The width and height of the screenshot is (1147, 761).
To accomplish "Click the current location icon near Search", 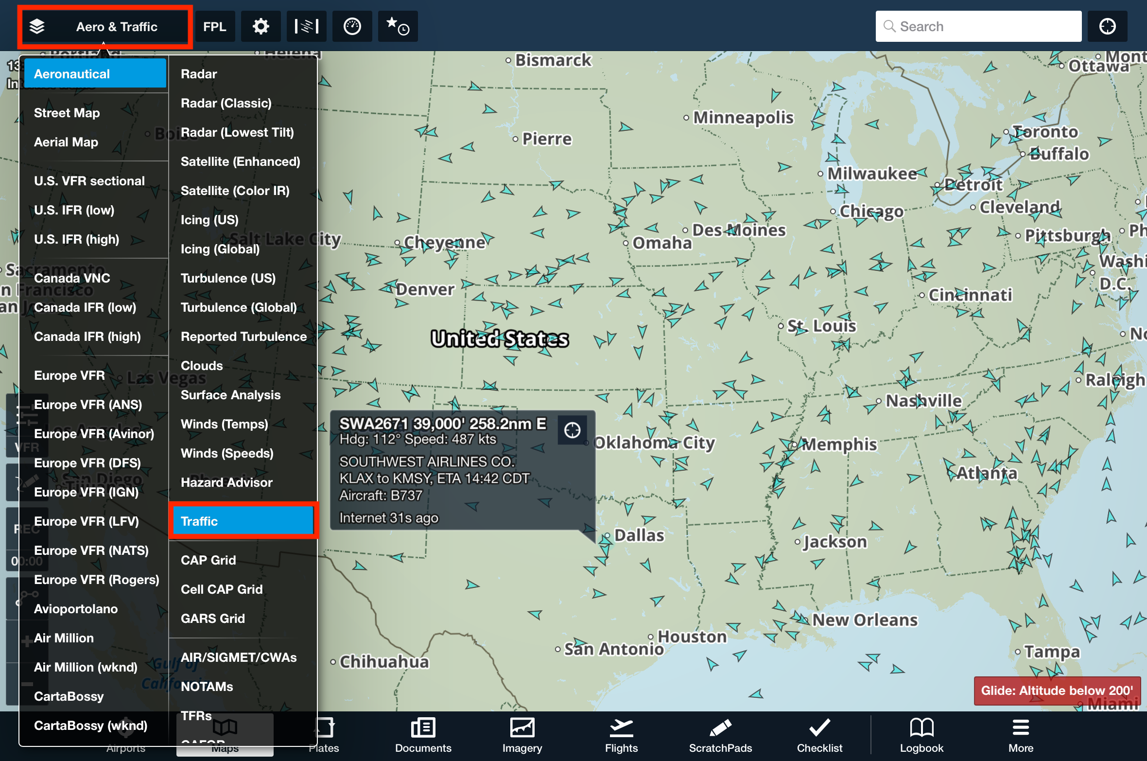I will pyautogui.click(x=1108, y=26).
